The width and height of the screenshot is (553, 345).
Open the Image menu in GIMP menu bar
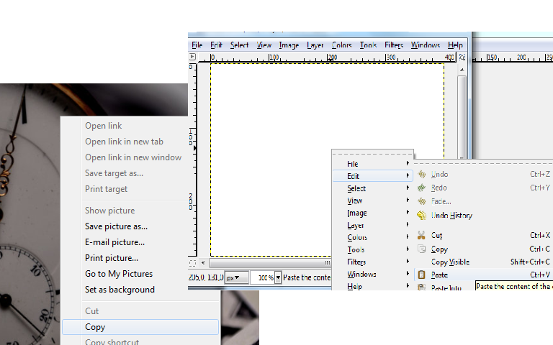(x=289, y=45)
